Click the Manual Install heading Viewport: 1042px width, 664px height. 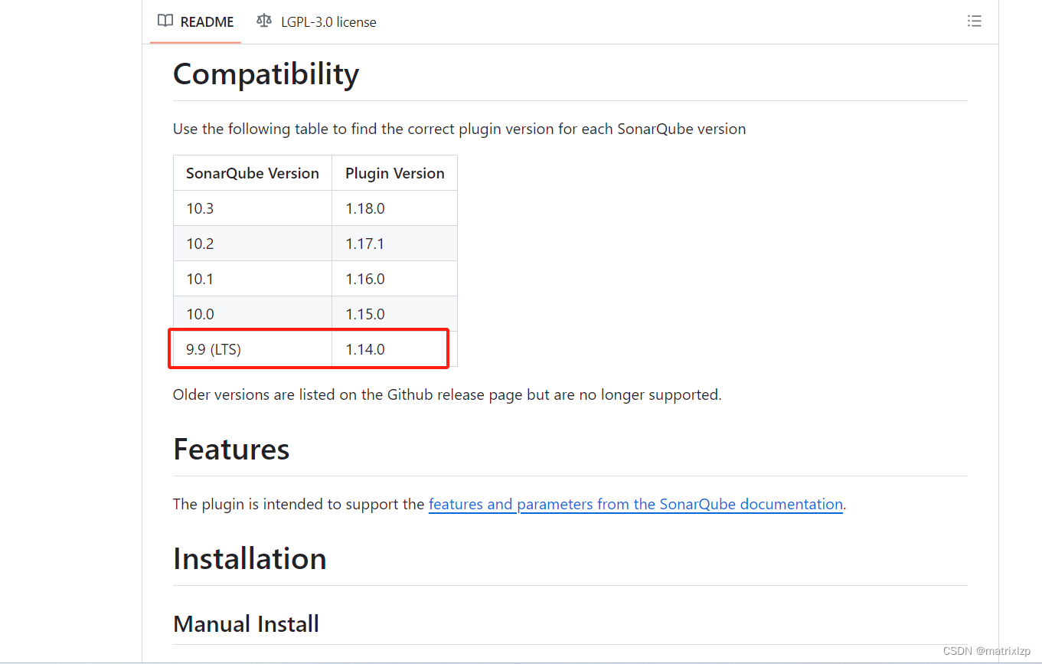click(x=246, y=623)
